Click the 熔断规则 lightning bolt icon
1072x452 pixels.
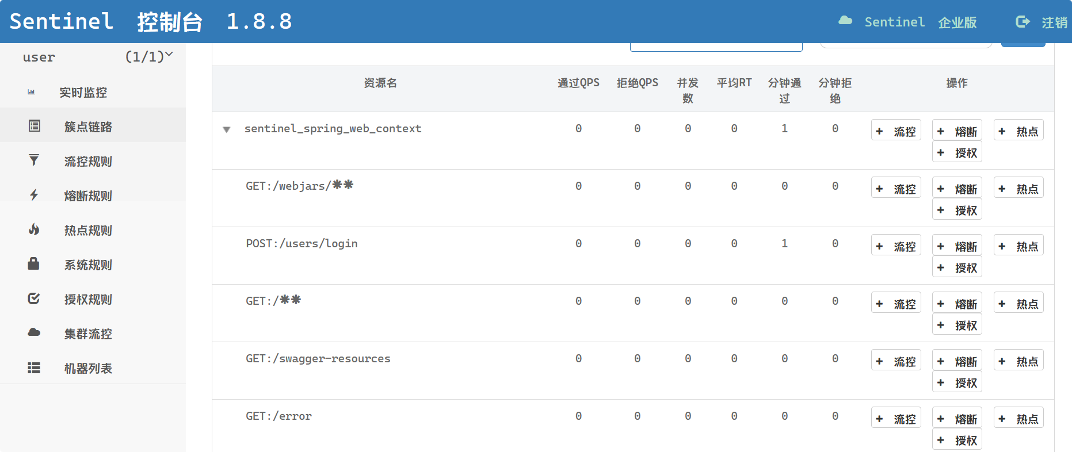pos(34,195)
